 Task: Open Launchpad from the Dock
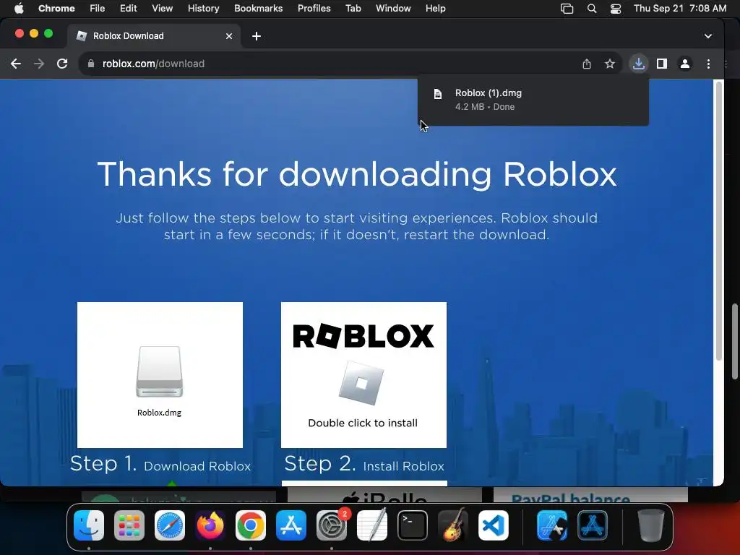(129, 525)
